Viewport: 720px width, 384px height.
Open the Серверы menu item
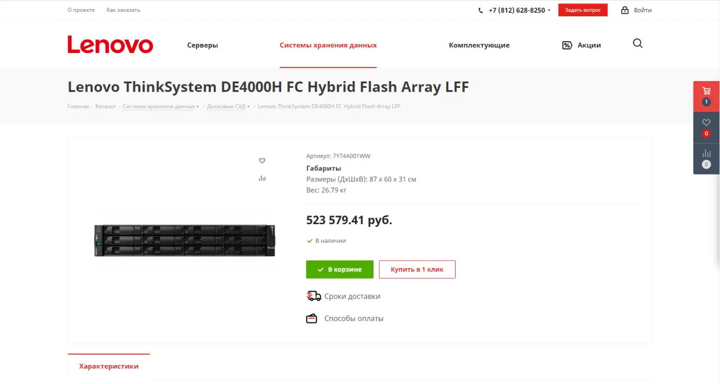(x=202, y=45)
